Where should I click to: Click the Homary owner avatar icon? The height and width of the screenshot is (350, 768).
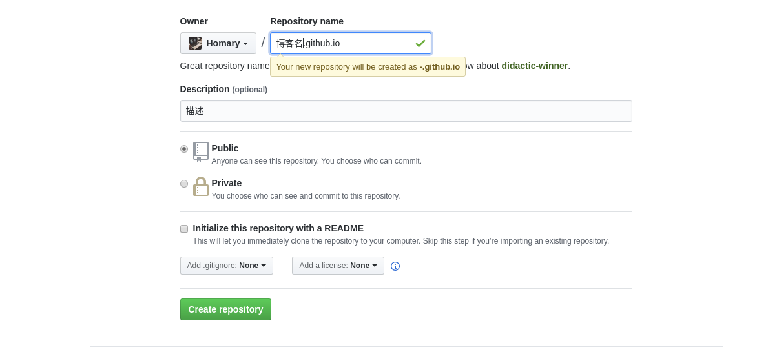pos(195,43)
